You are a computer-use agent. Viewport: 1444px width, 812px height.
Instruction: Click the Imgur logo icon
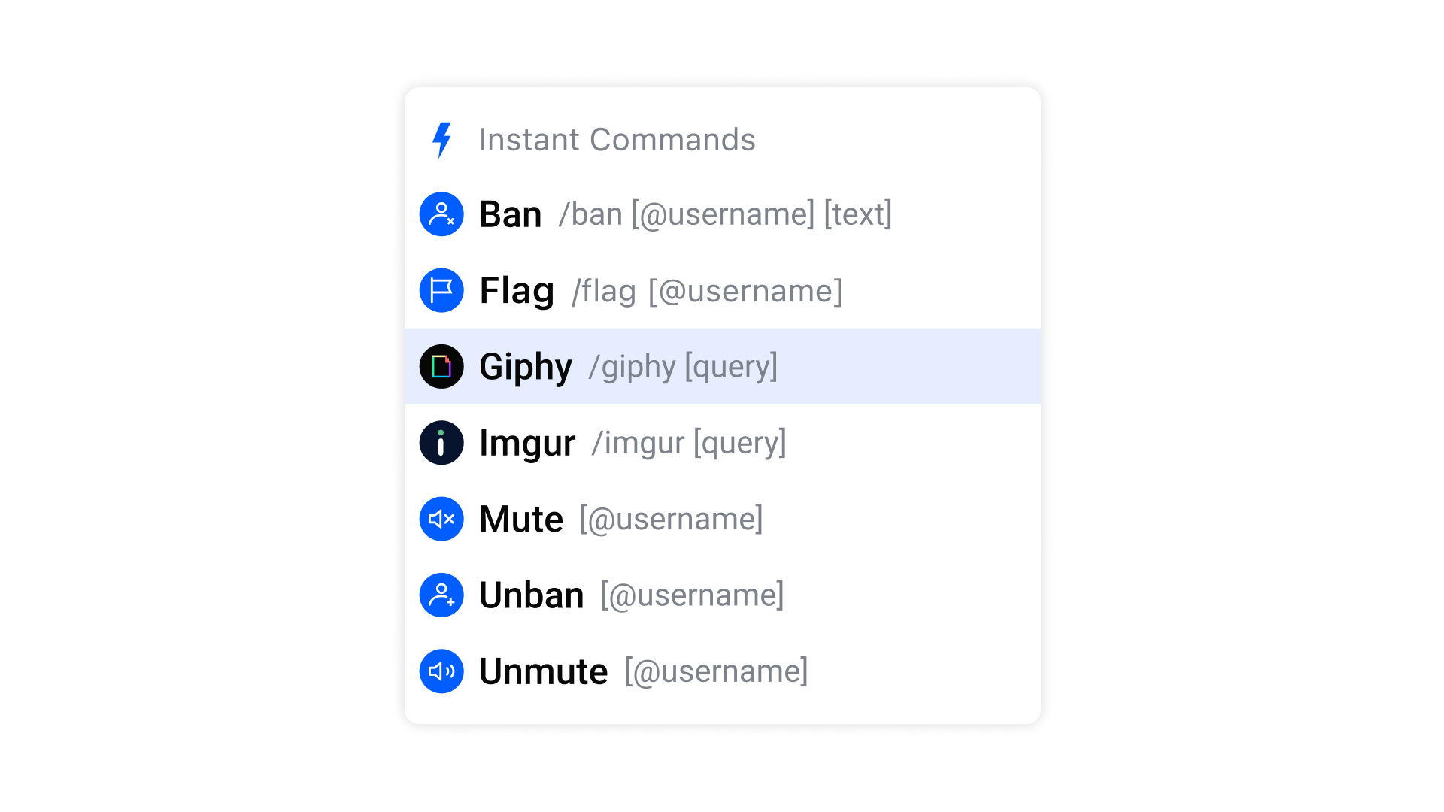click(442, 443)
